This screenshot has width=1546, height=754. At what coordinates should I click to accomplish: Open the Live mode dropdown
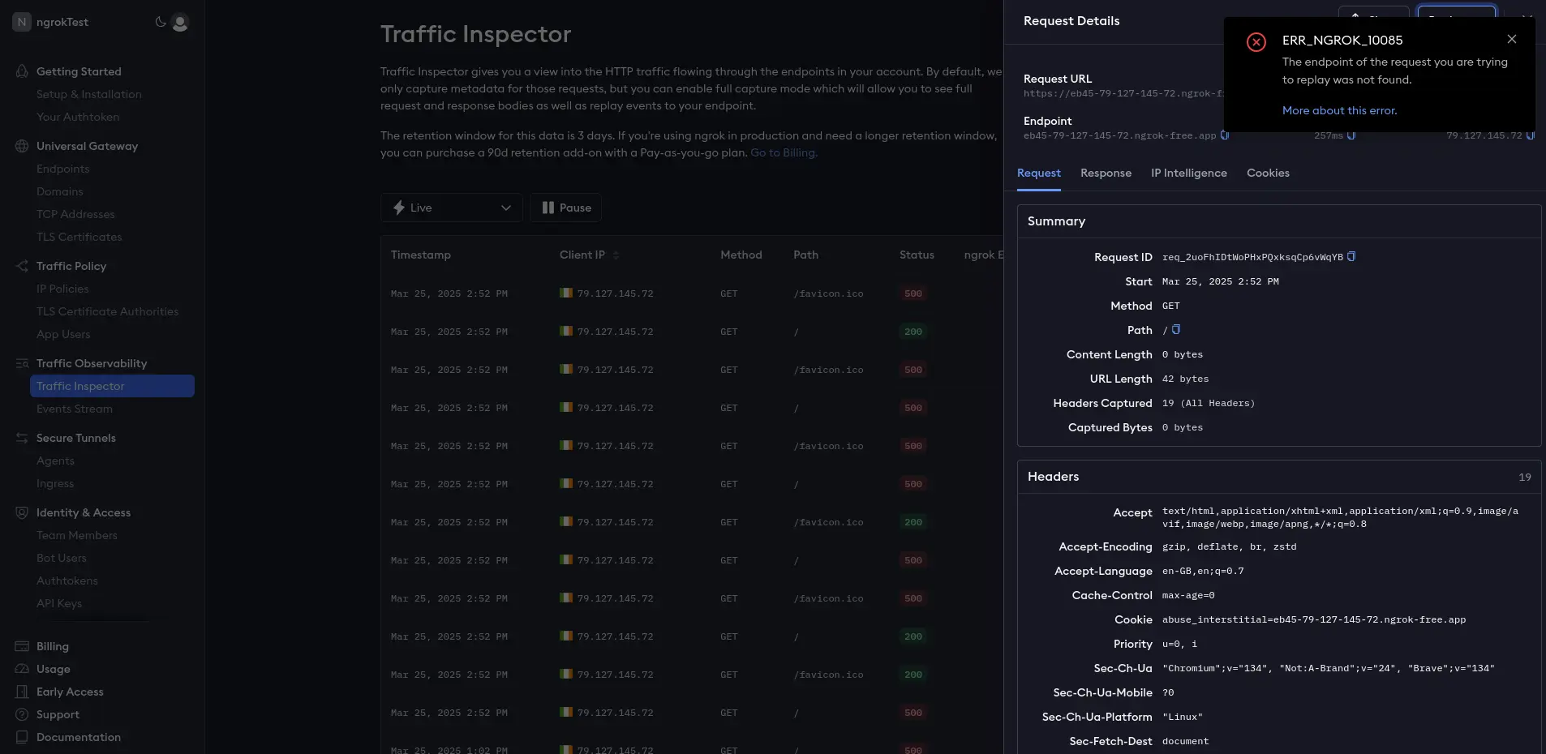[452, 208]
